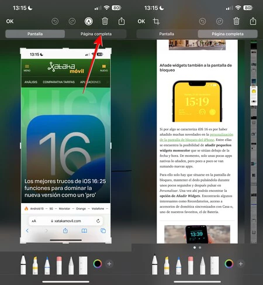Redo in the left editor toolbar
263x285 pixels.
pyautogui.click(x=72, y=21)
